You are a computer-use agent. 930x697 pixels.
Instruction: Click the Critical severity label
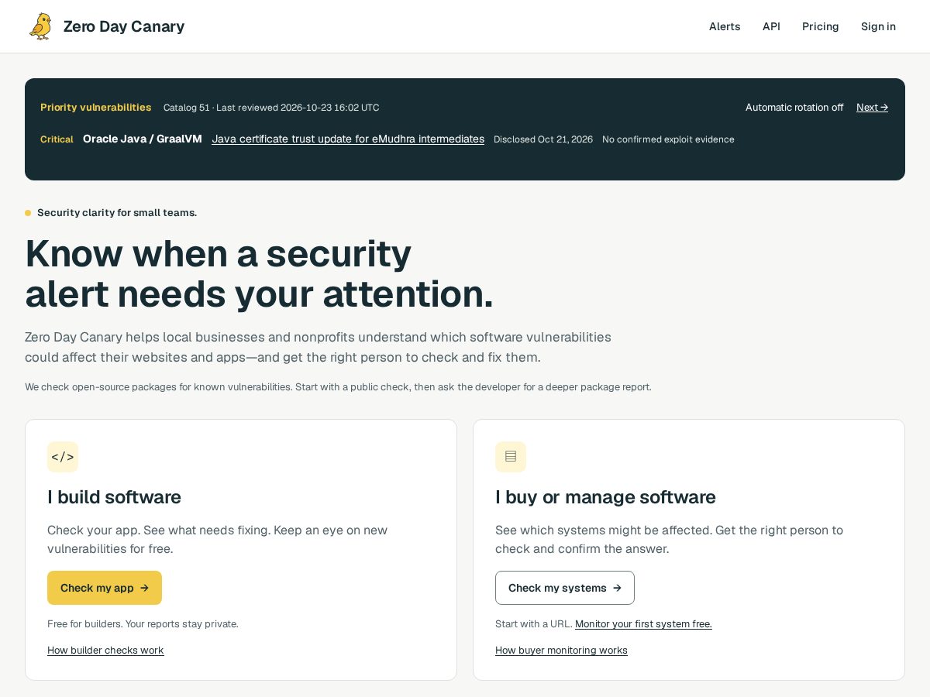click(57, 139)
